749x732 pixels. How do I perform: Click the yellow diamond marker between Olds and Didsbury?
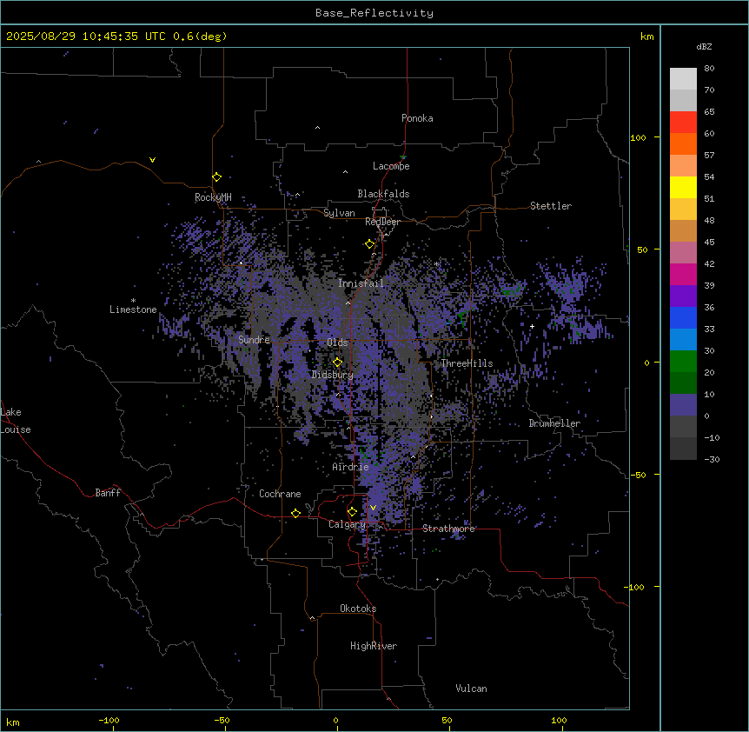point(338,363)
